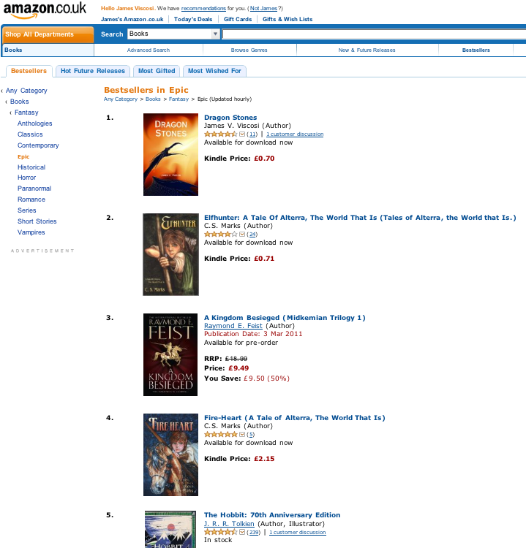The image size is (526, 548).
Task: Click the Elfhunter star rating
Action: 219,234
